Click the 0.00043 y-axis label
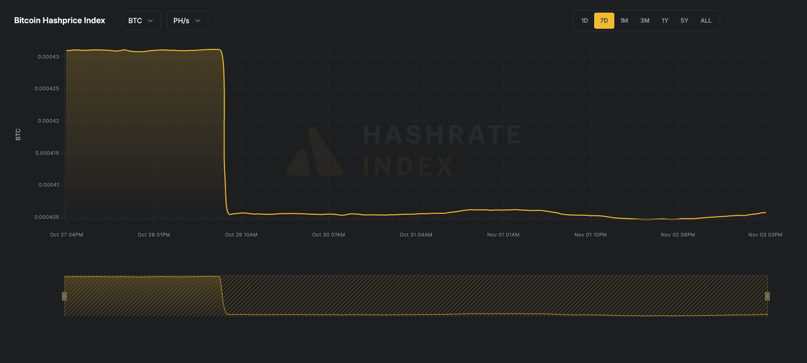 [48, 57]
